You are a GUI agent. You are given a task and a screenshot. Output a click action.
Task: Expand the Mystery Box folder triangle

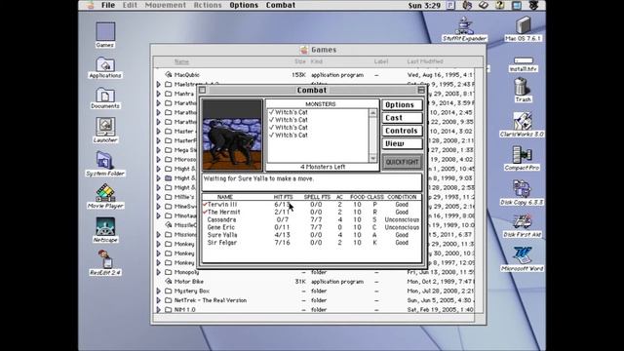tap(158, 291)
